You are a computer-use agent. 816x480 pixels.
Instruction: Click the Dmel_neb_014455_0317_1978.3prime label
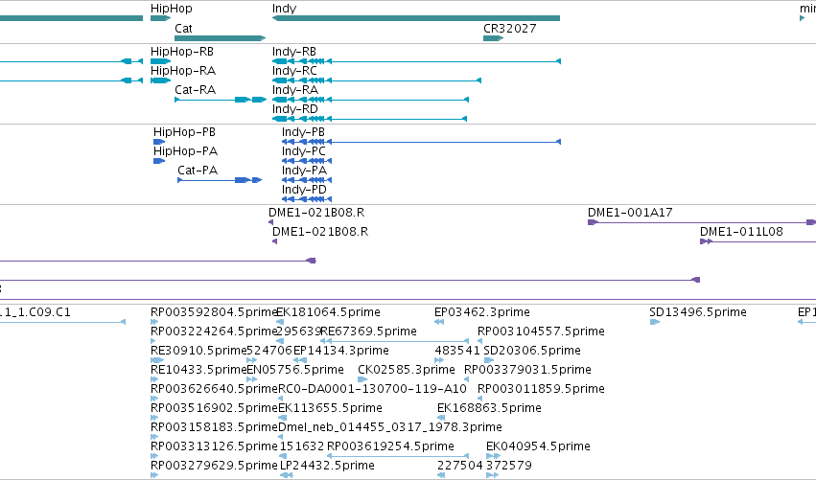[390, 428]
